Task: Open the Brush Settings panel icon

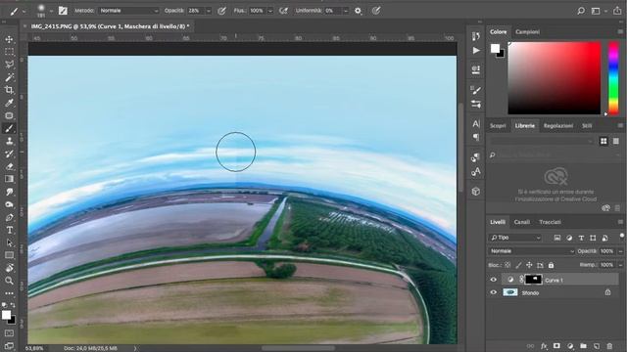Action: [475, 91]
